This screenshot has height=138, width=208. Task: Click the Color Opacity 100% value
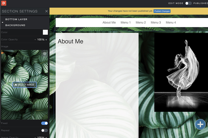41,40
